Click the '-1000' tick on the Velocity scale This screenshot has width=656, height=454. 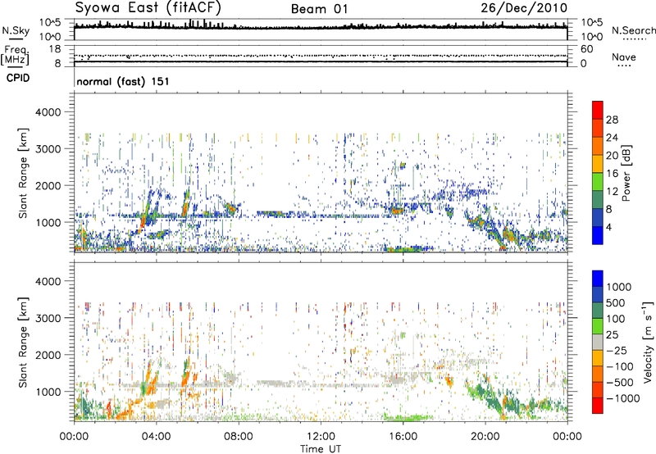coord(622,398)
